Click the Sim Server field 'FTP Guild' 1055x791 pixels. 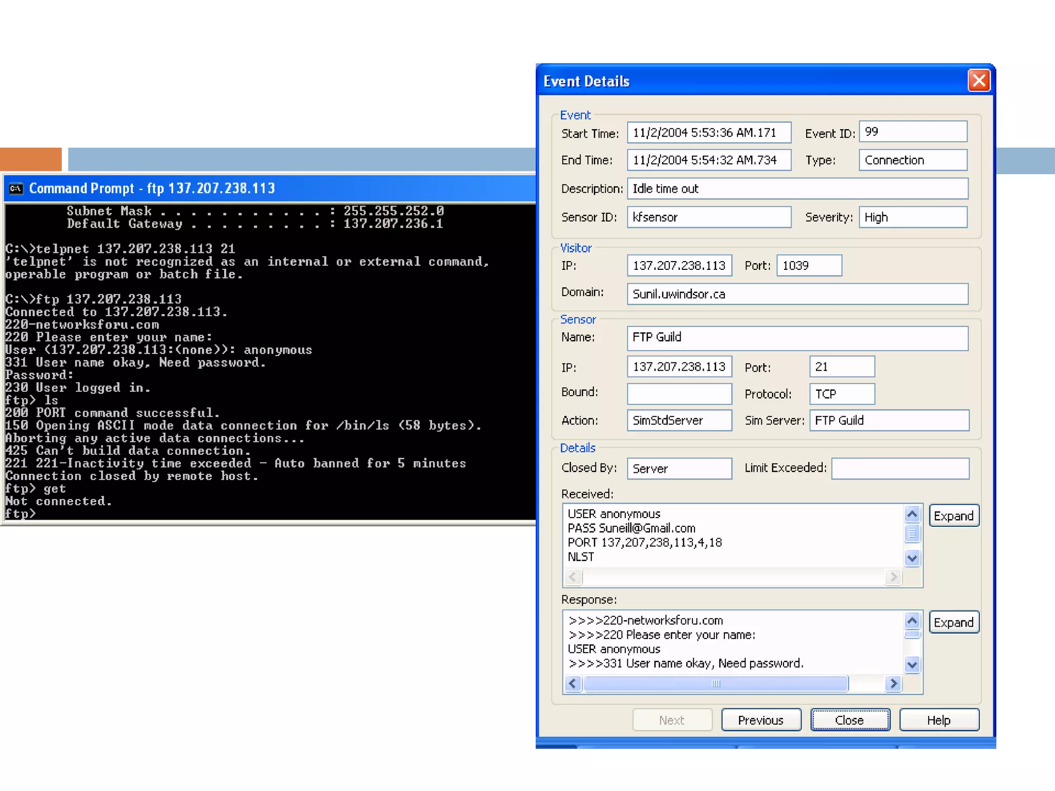pyautogui.click(x=889, y=420)
